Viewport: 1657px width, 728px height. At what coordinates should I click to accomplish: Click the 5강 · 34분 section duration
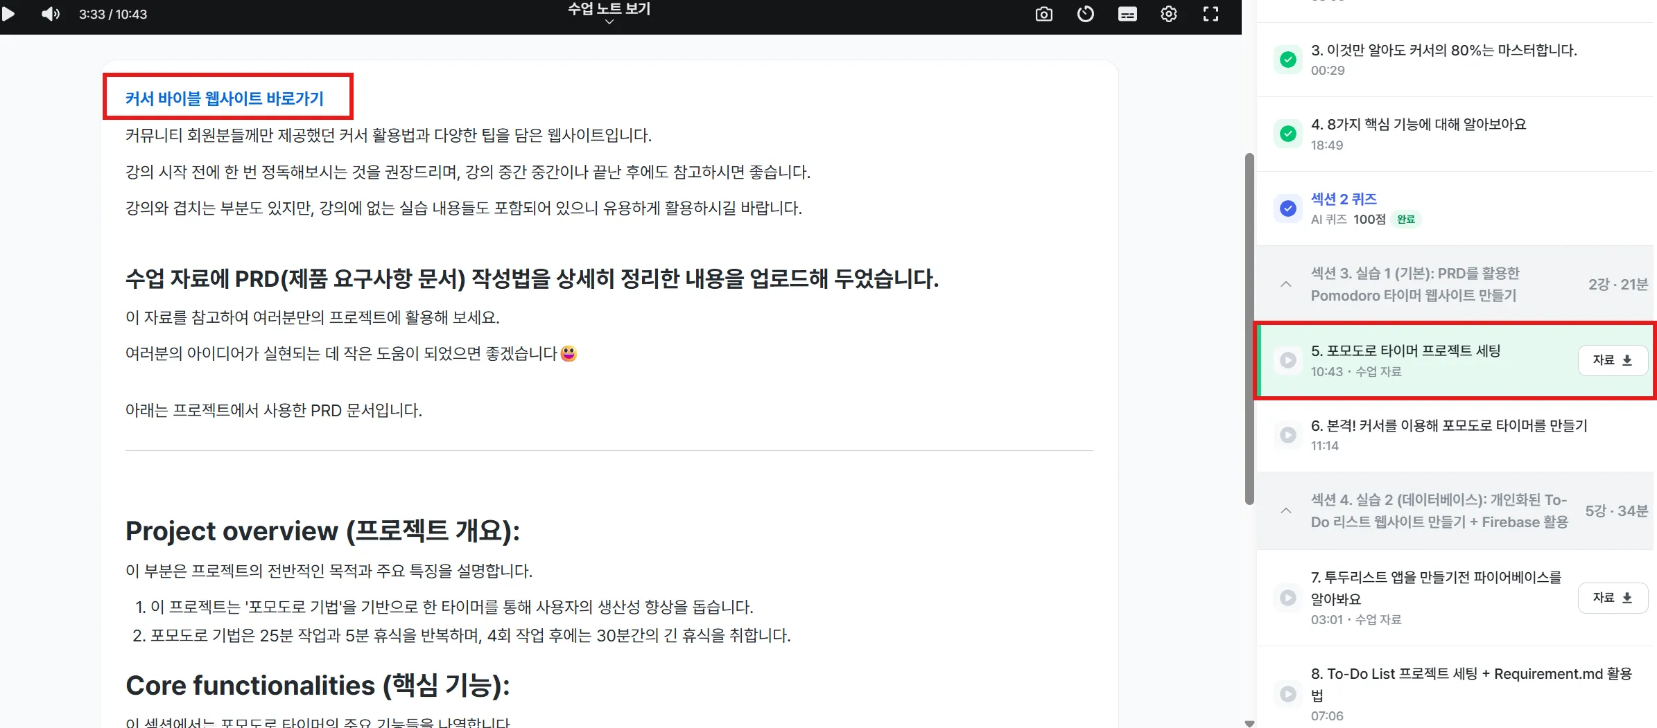point(1616,511)
